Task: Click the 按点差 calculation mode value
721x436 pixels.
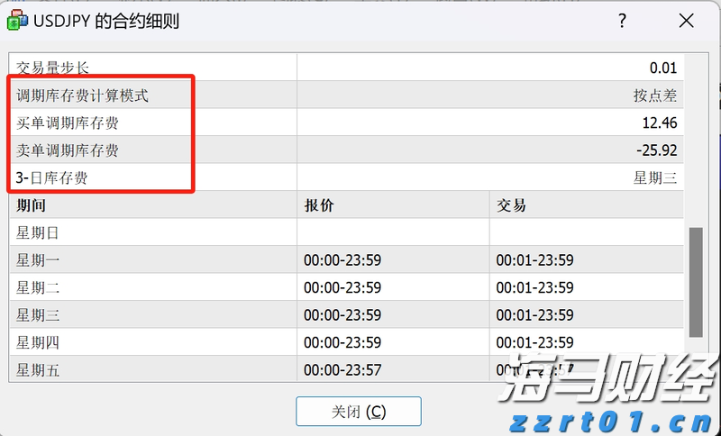Action: pos(654,95)
